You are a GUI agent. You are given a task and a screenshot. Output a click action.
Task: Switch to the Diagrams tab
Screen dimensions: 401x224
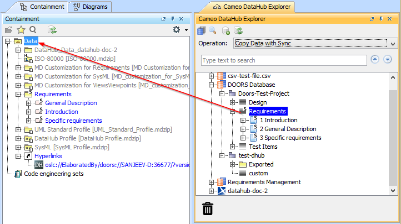coord(91,7)
